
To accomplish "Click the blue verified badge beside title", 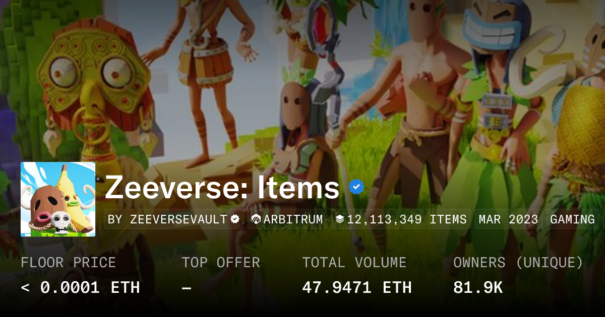I will click(356, 187).
